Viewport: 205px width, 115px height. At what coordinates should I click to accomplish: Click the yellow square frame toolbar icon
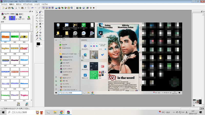(x=69, y=8)
